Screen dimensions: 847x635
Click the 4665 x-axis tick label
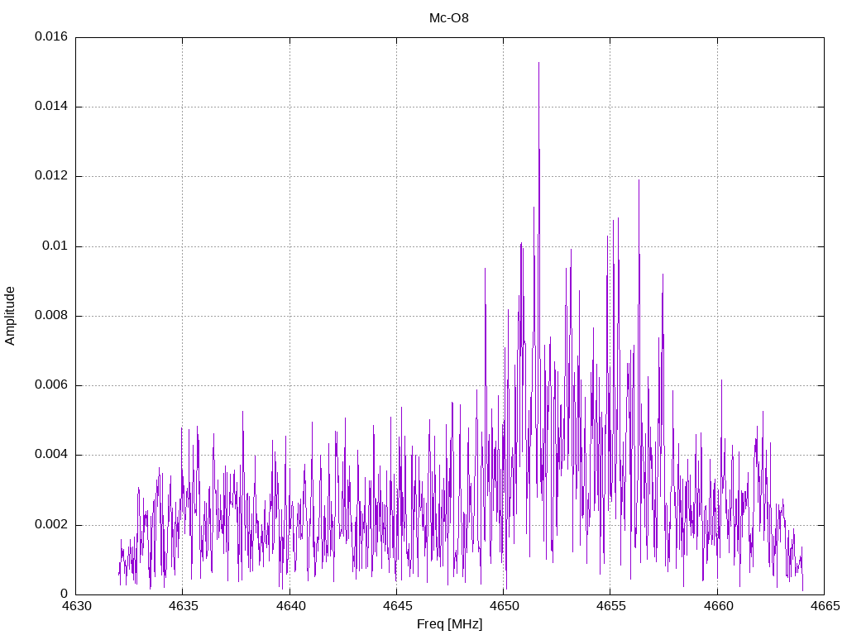(824, 605)
